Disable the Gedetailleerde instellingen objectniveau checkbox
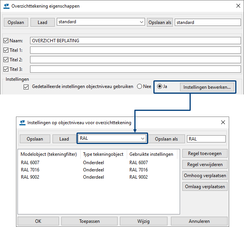 (26, 87)
